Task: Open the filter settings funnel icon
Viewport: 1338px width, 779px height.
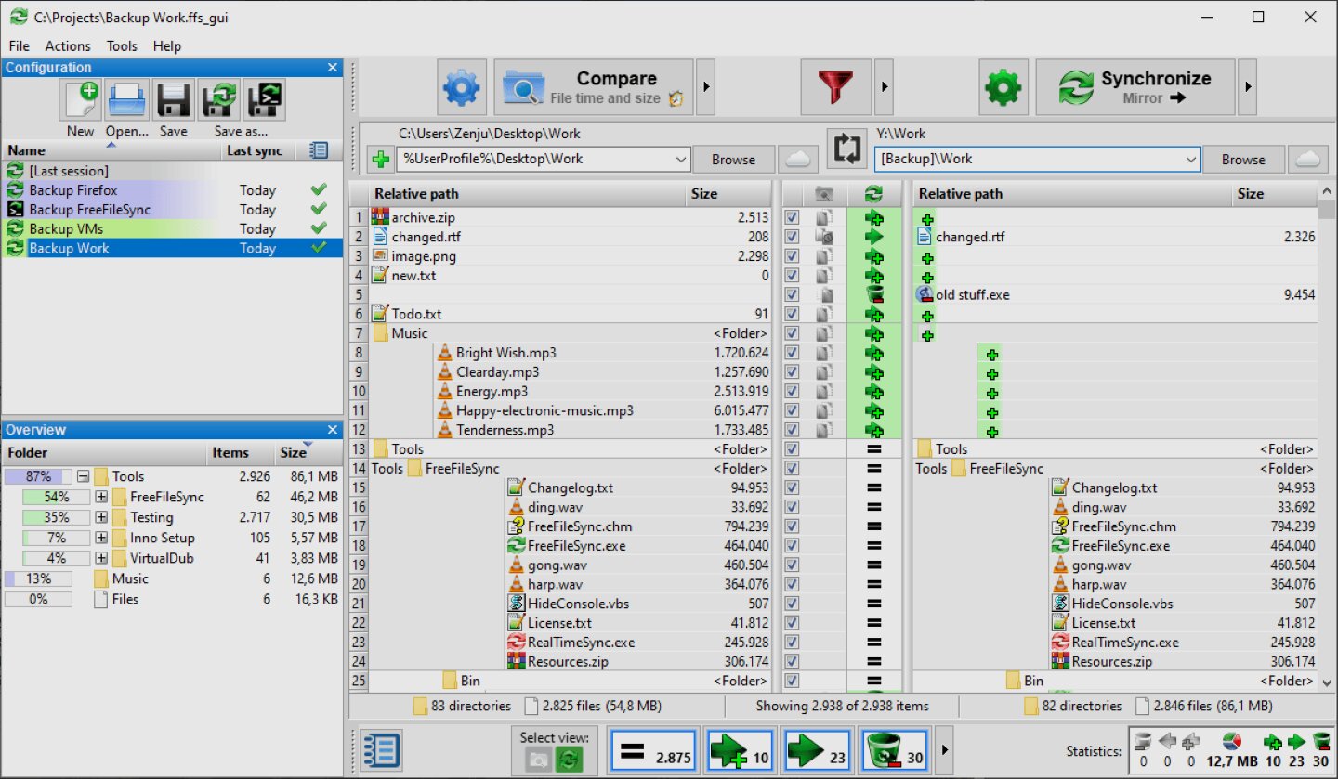Action: tap(835, 86)
